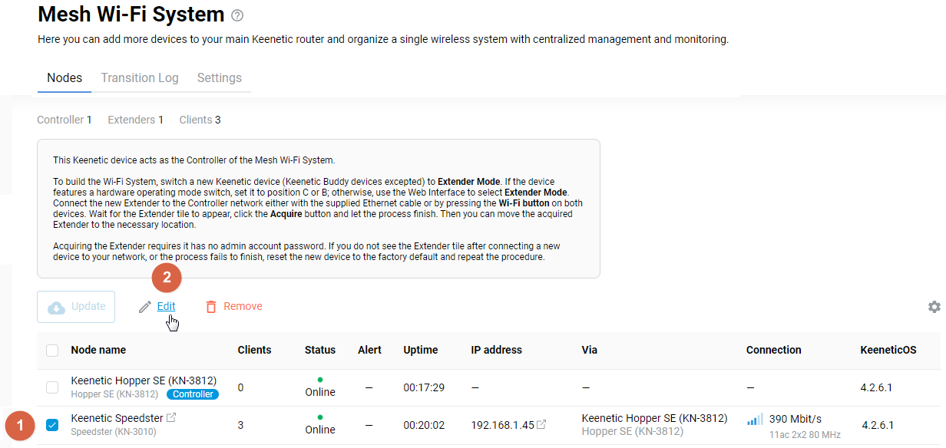946x448 pixels.
Task: Open the Settings tab
Action: pyautogui.click(x=219, y=78)
